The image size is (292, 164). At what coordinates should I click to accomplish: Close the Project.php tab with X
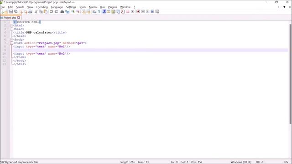point(19,17)
